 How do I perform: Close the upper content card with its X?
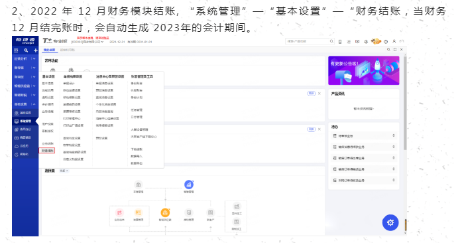pyautogui.click(x=319, y=94)
